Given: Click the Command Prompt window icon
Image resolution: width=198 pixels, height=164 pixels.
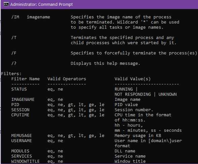Looking at the screenshot, I should pyautogui.click(x=6, y=4).
